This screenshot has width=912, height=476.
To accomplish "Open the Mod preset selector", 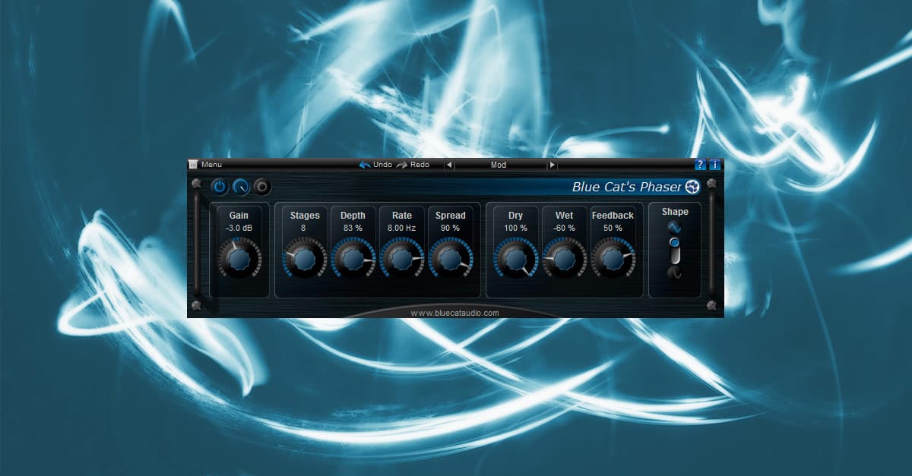I will (499, 165).
